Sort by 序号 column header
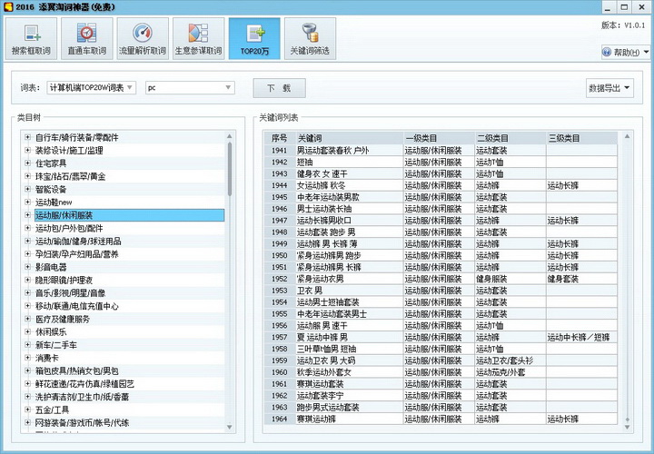 click(x=280, y=138)
